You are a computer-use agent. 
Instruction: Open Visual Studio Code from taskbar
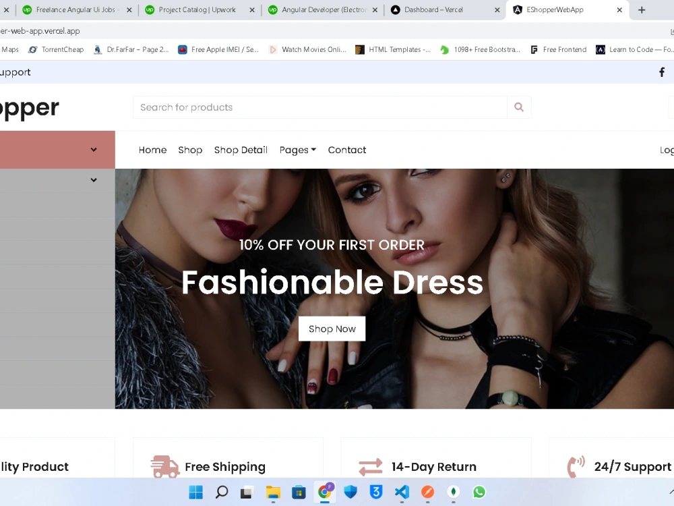click(402, 492)
